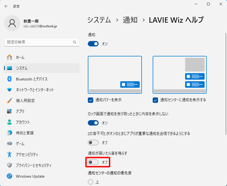Toggle the ロック画面 content hiding switch

click(93, 123)
